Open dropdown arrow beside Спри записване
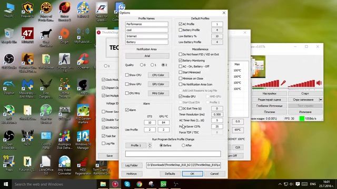337x189 pixels. [x=321, y=100]
